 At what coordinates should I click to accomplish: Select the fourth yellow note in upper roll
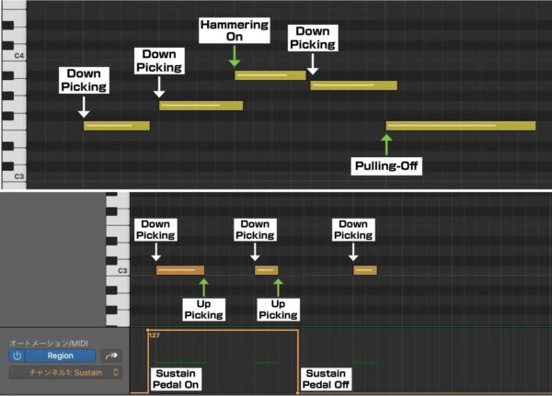(353, 85)
